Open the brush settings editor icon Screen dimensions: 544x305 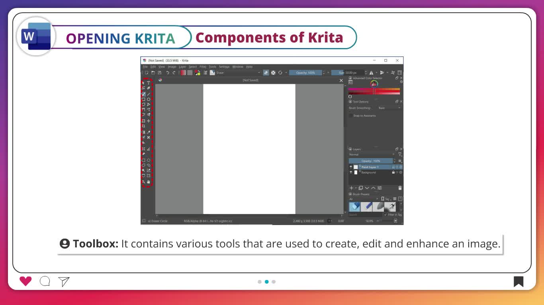205,73
